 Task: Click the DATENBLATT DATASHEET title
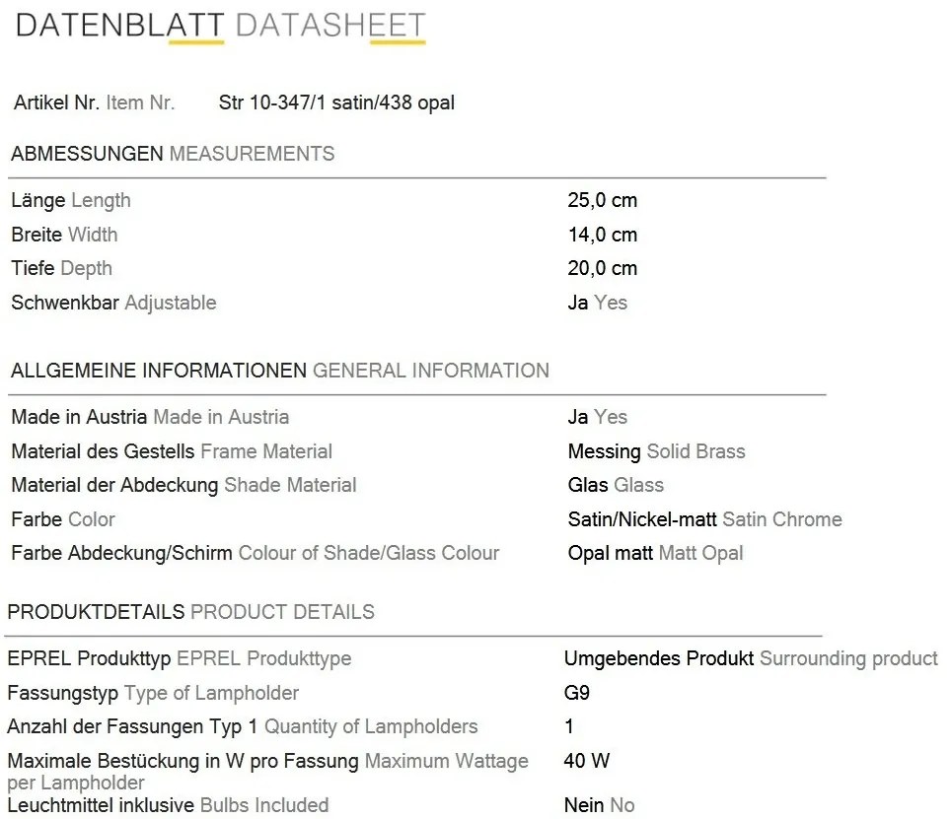[x=221, y=26]
